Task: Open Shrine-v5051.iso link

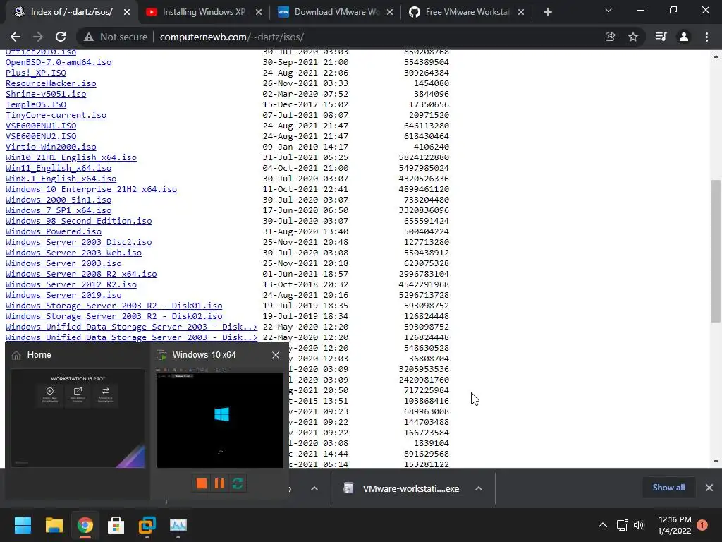Action: tap(46, 94)
